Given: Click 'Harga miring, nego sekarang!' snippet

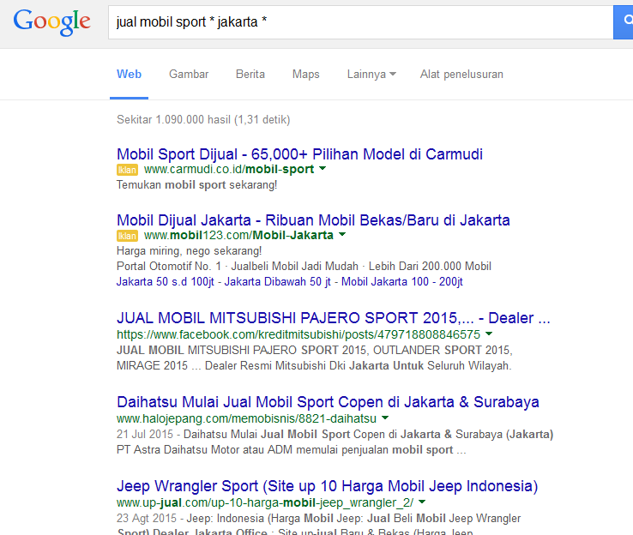Looking at the screenshot, I should tap(189, 251).
